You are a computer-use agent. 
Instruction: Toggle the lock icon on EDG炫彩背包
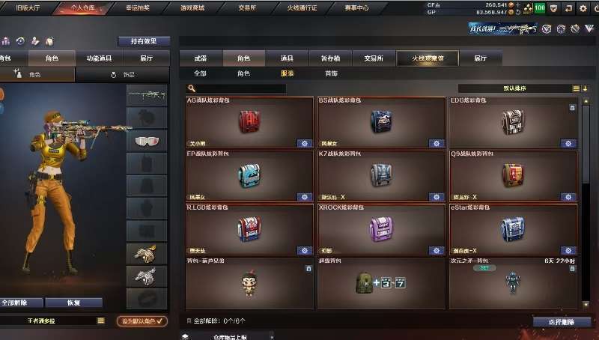coord(572,108)
